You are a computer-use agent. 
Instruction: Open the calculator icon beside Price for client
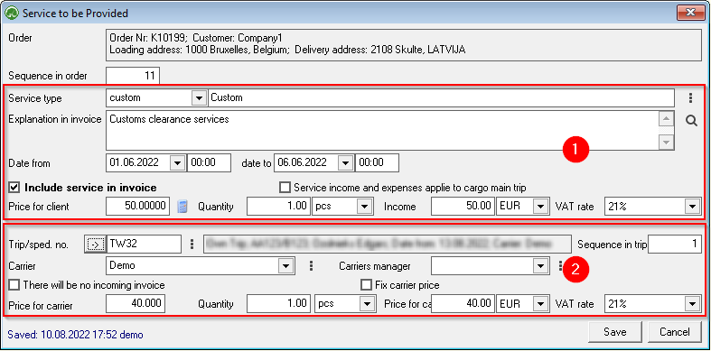point(182,207)
